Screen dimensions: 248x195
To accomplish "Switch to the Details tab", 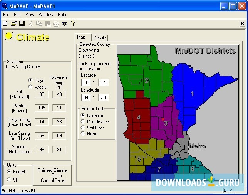I will point(99,38).
